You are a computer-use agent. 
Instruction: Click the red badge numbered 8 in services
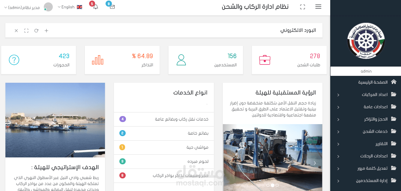tap(122, 175)
